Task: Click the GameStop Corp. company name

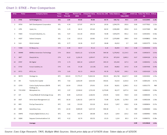Action: pos(35,109)
